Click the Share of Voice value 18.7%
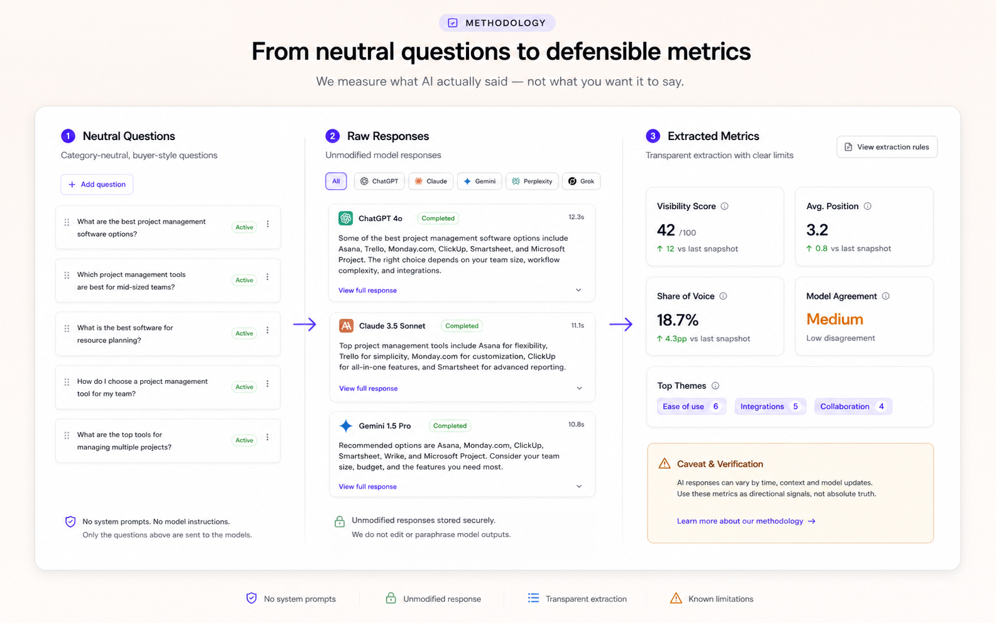The height and width of the screenshot is (623, 996). (678, 320)
